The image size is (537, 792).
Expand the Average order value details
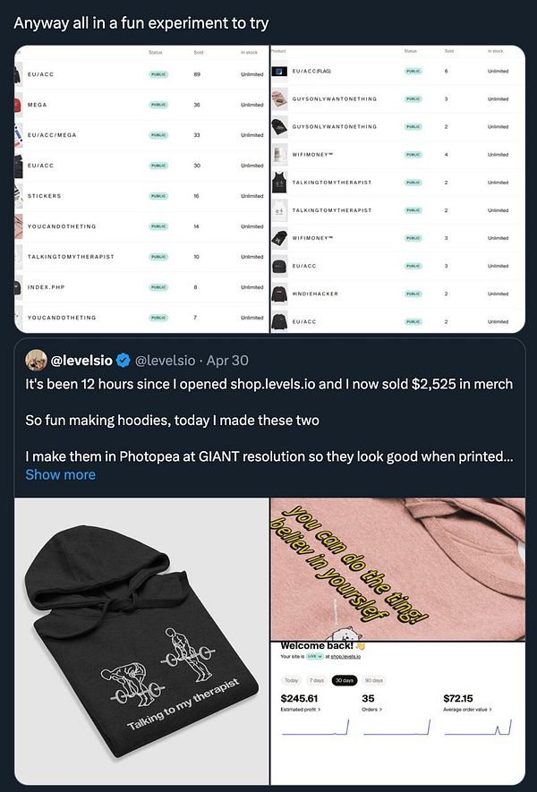coord(467,709)
